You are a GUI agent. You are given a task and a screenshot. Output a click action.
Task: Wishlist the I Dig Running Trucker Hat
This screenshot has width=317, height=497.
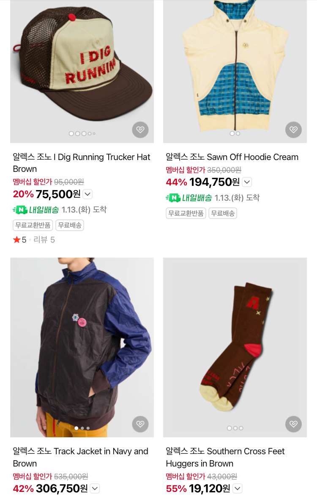(140, 130)
